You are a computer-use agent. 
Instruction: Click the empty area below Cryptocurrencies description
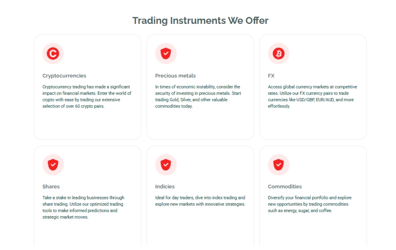pyautogui.click(x=87, y=124)
